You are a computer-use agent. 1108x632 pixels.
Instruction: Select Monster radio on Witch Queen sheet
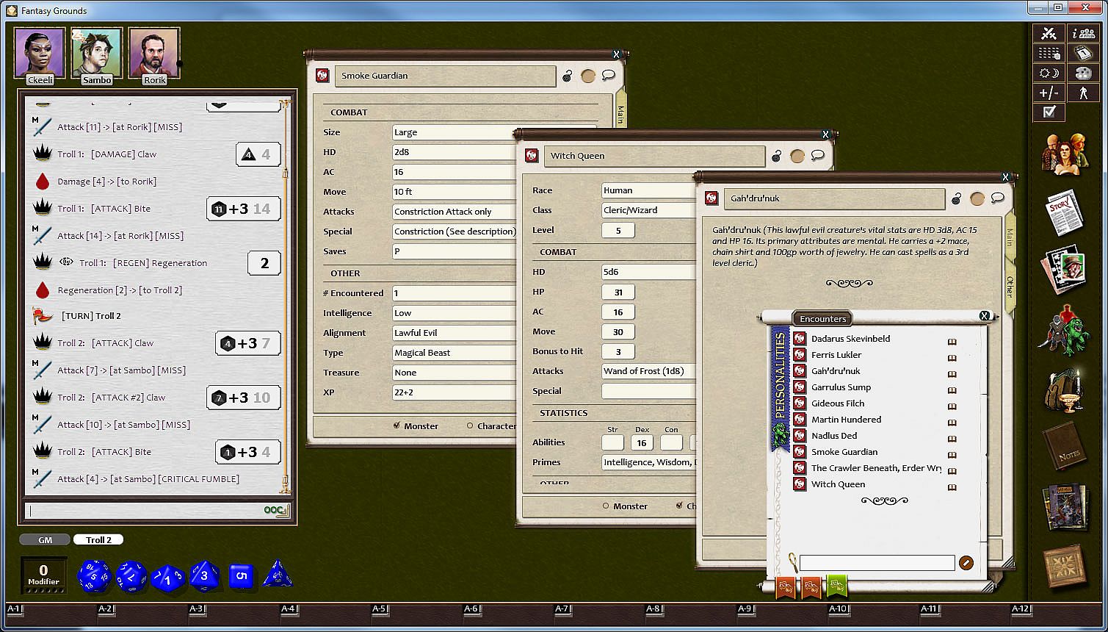click(x=606, y=506)
